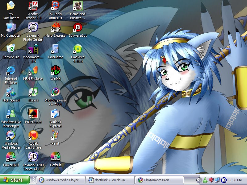Expand hidden system tray icons arrow
247x185 pixels.
pos(199,180)
